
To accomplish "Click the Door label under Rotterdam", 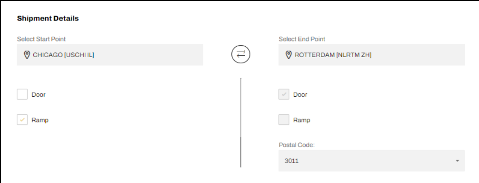I will pyautogui.click(x=300, y=95).
